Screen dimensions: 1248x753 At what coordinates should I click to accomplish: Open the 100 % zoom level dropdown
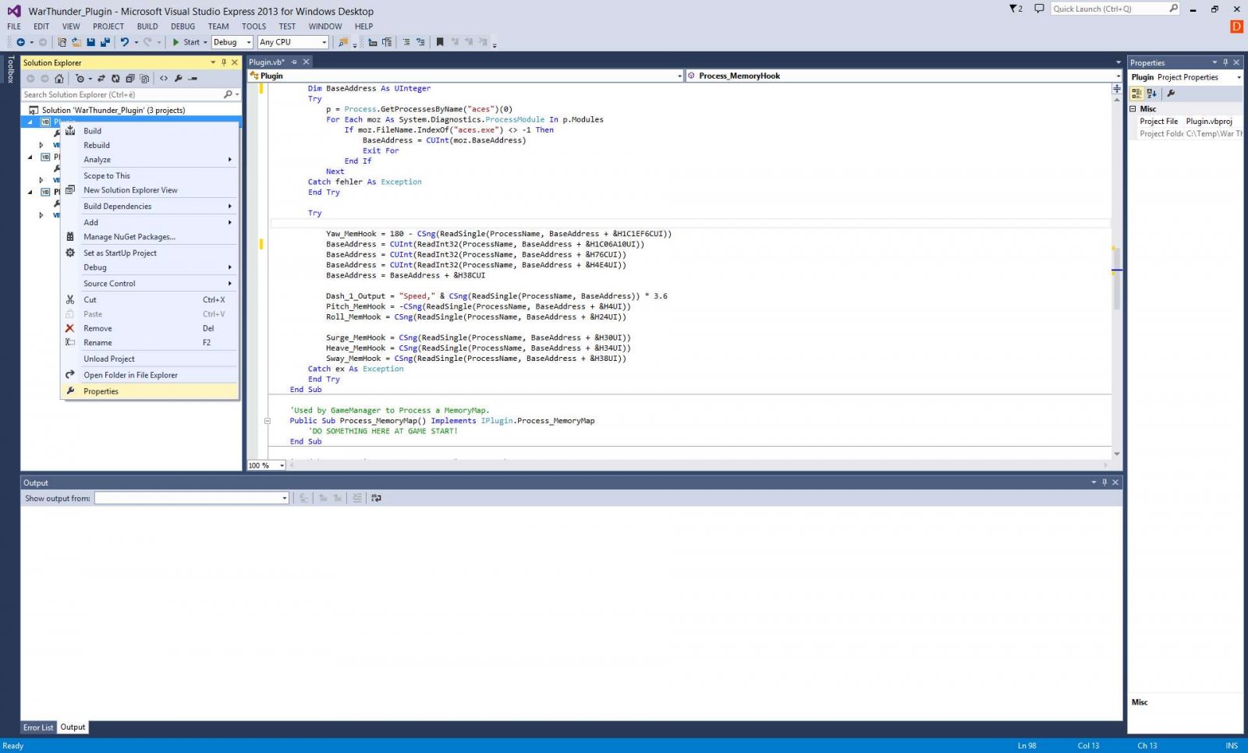click(x=267, y=465)
